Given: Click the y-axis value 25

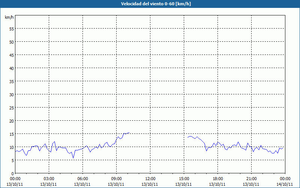Looking at the screenshot, I should coord(12,108).
